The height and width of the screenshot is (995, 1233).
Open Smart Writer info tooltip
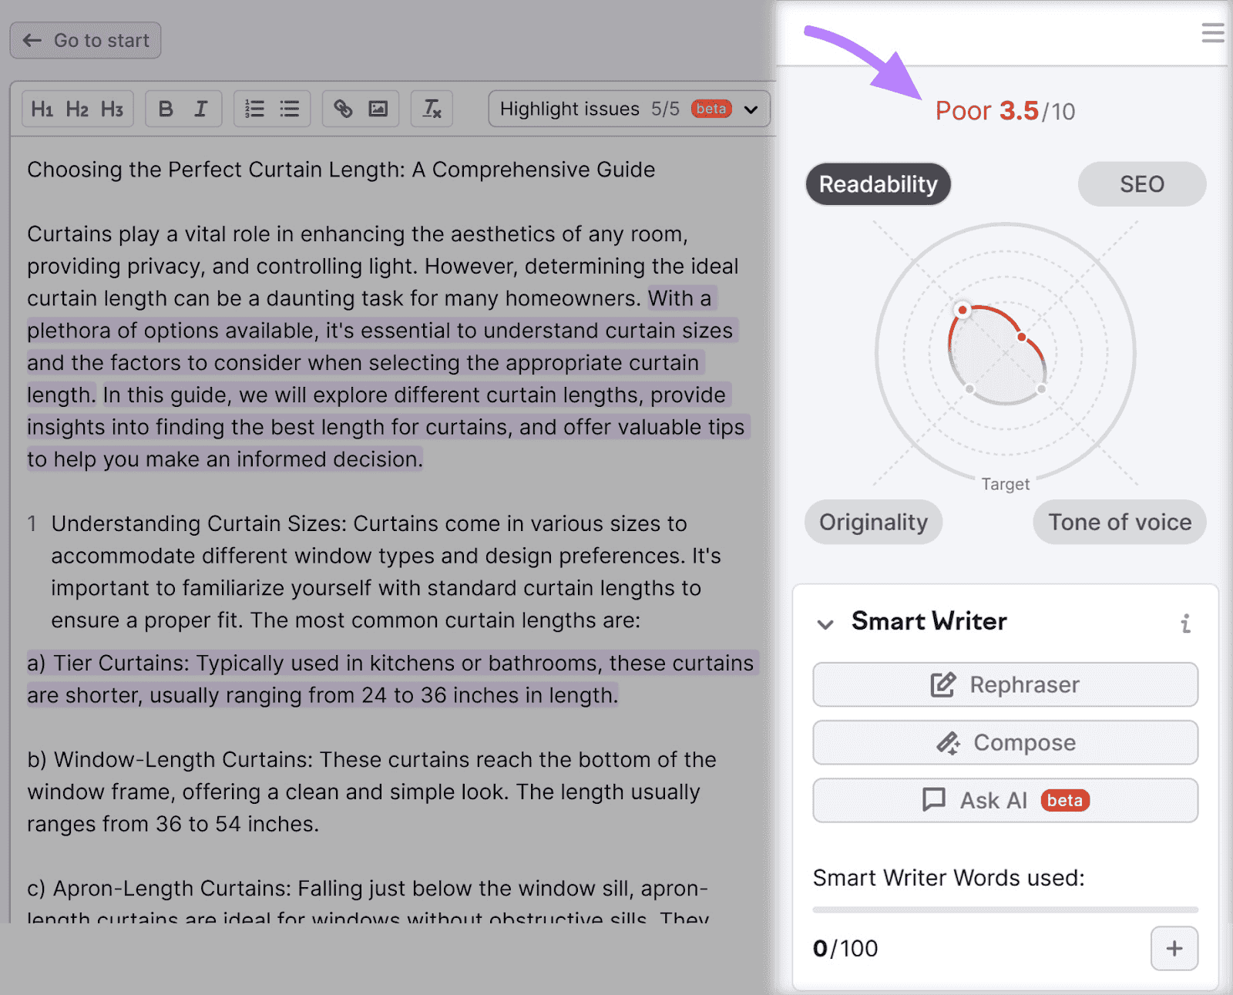pos(1184,624)
